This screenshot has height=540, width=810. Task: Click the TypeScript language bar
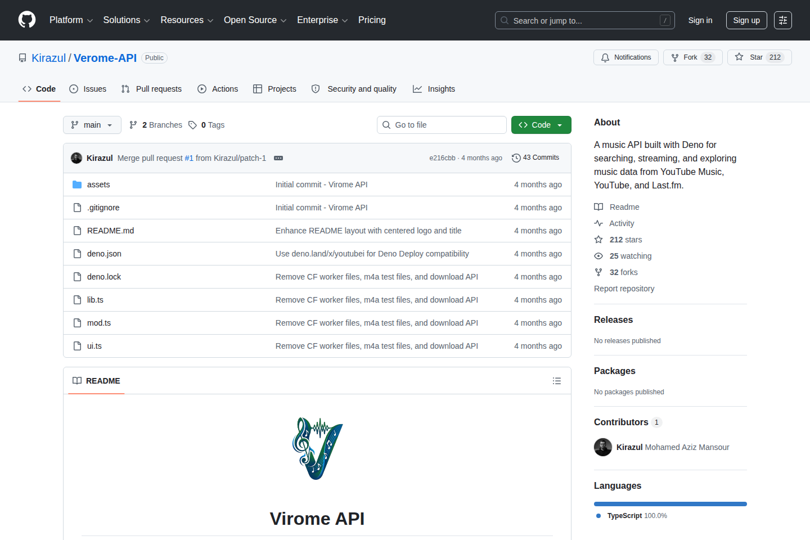point(670,504)
